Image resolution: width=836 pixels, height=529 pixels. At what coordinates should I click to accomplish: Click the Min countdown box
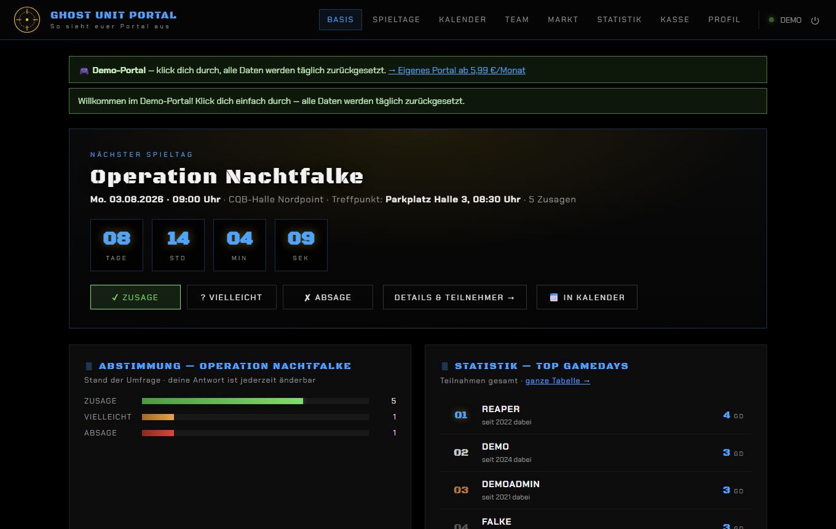pos(240,245)
